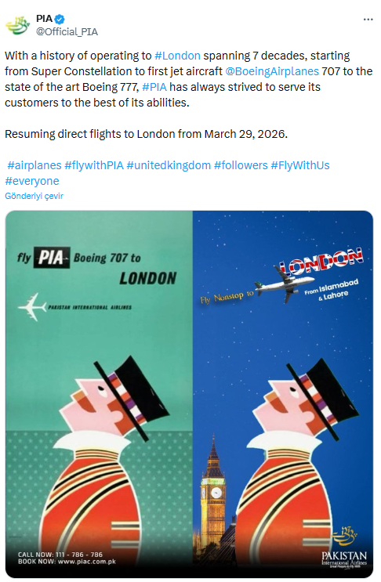Click the white airplane icon in vintage poster
This screenshot has height=582, width=381.
pyautogui.click(x=32, y=307)
